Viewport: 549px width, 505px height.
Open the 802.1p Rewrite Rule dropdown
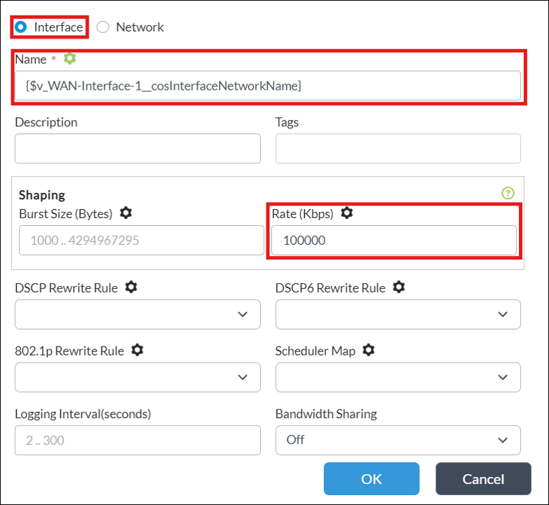pos(137,377)
